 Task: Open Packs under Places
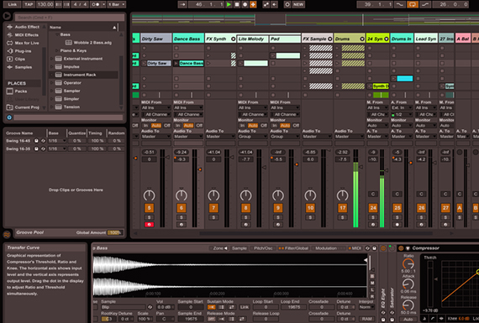coord(20,91)
